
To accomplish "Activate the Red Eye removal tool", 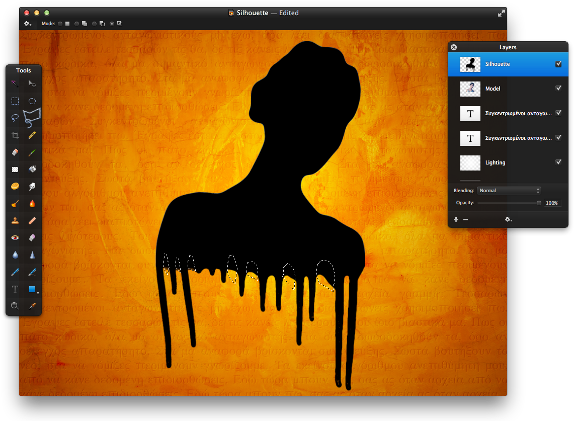I will coord(14,237).
